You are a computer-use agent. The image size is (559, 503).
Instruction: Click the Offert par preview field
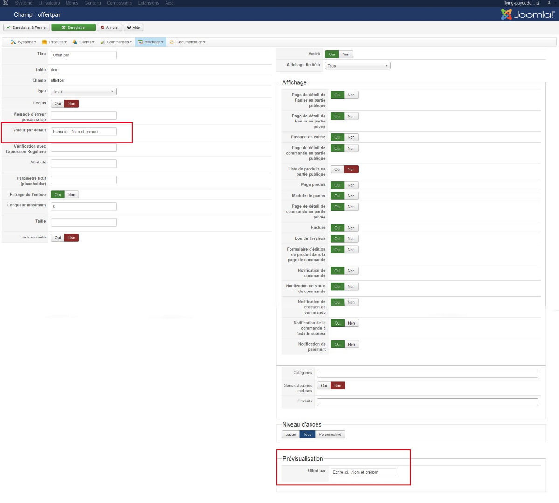coord(363,472)
